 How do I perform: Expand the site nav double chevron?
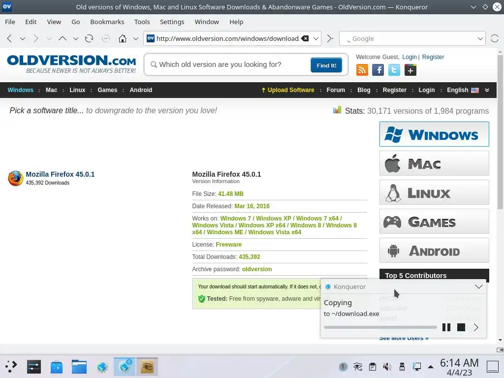click(487, 90)
